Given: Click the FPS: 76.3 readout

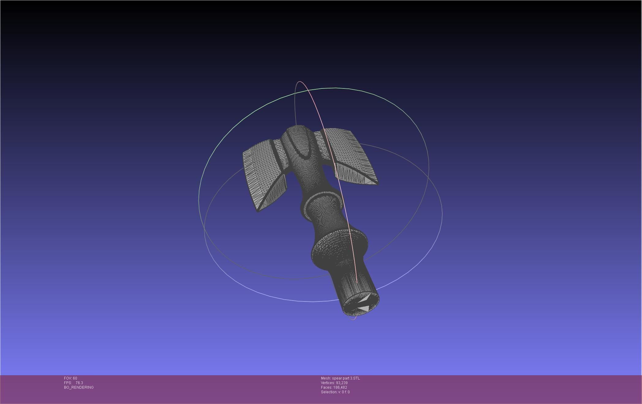Looking at the screenshot, I should tap(74, 383).
